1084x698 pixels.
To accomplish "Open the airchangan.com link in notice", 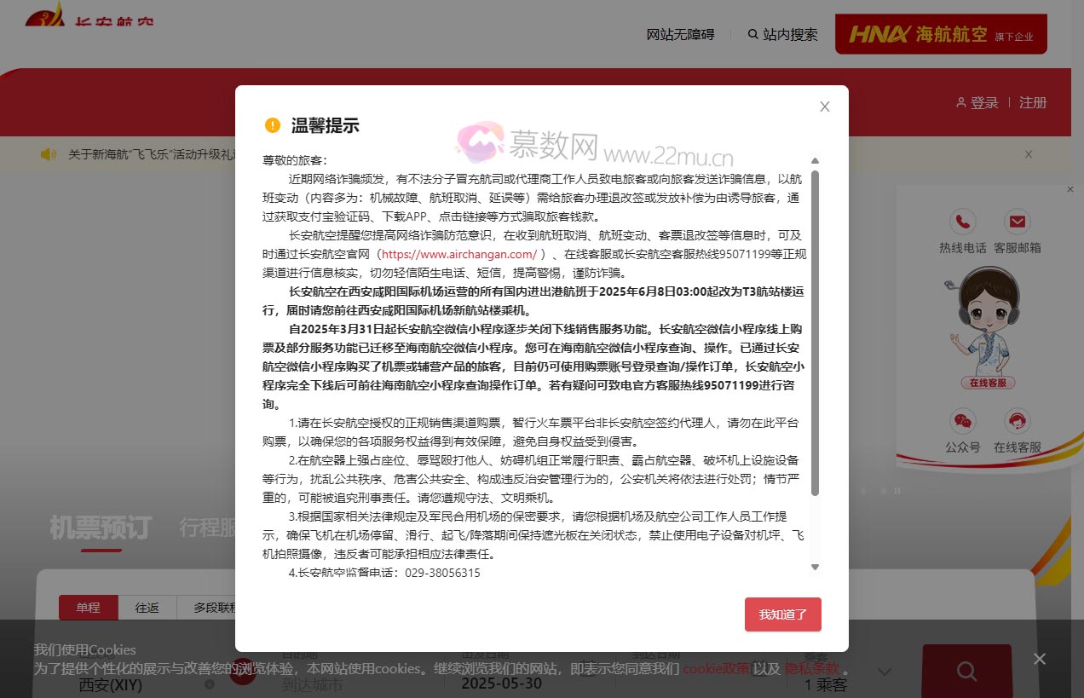I will pos(458,254).
